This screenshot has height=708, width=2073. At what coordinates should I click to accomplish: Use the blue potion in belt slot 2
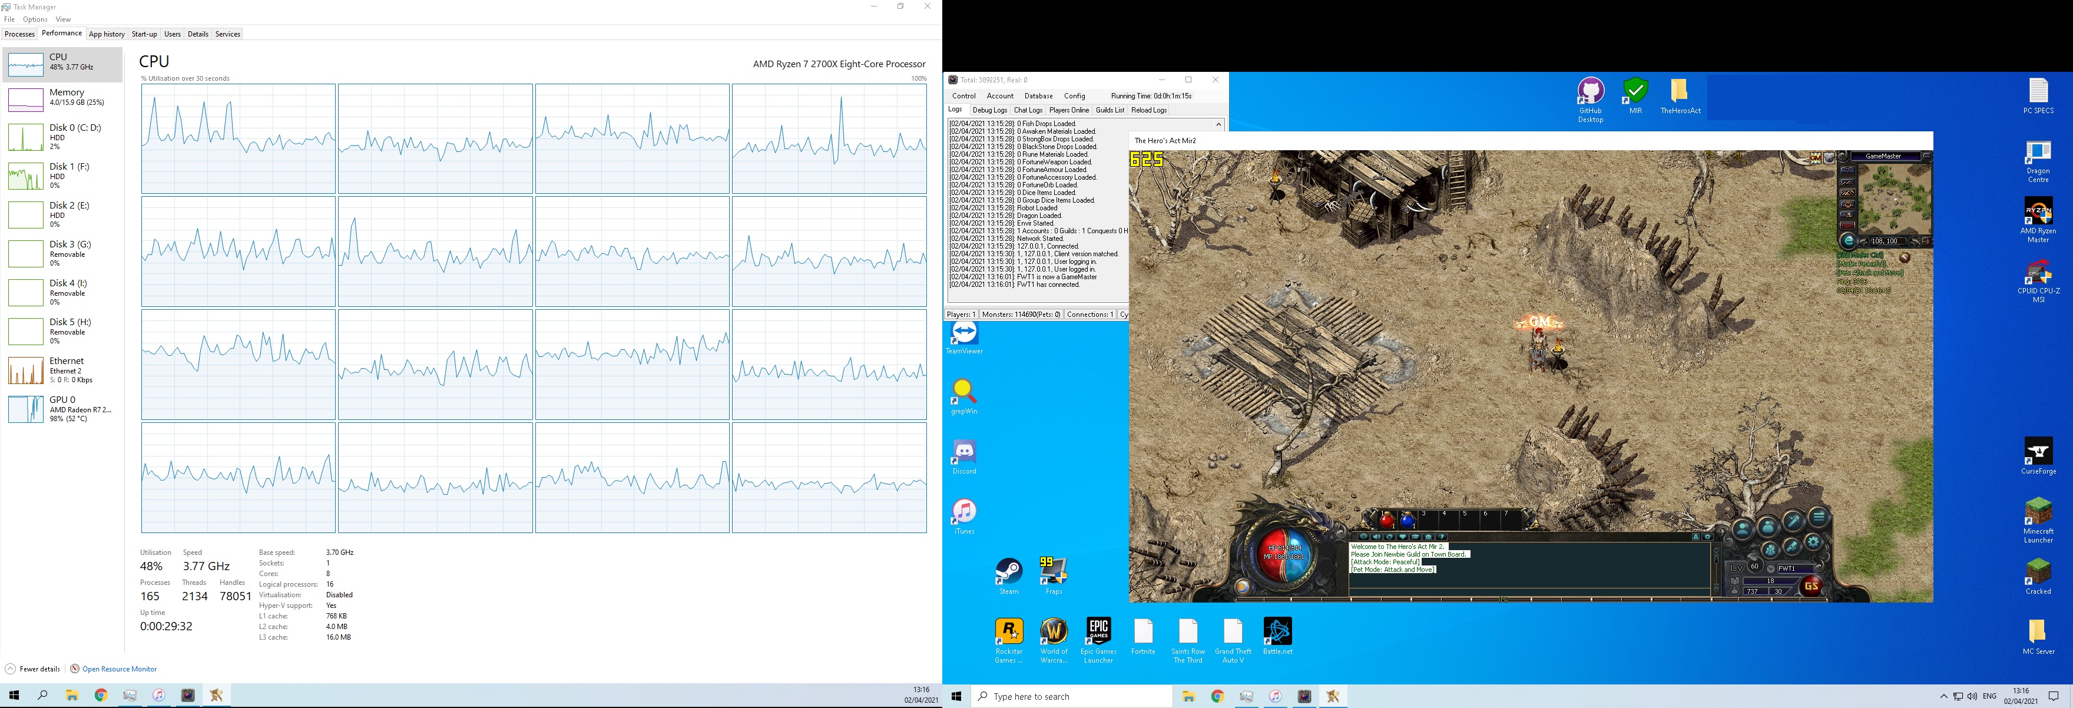[x=1408, y=521]
